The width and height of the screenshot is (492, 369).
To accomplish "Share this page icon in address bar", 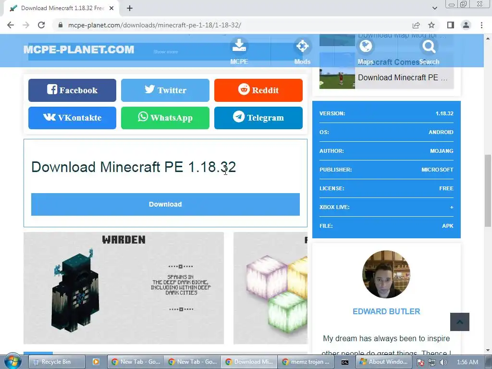I will [x=416, y=25].
